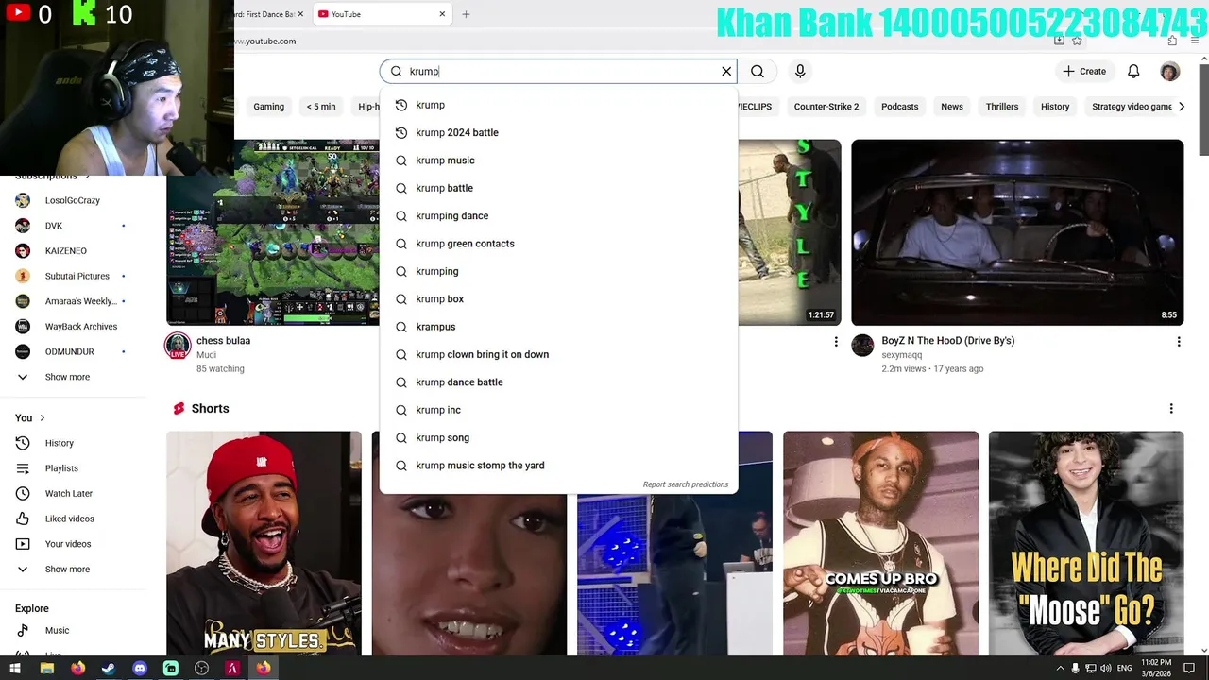Choose 'krump music' suggestion
1209x680 pixels.
click(557, 161)
